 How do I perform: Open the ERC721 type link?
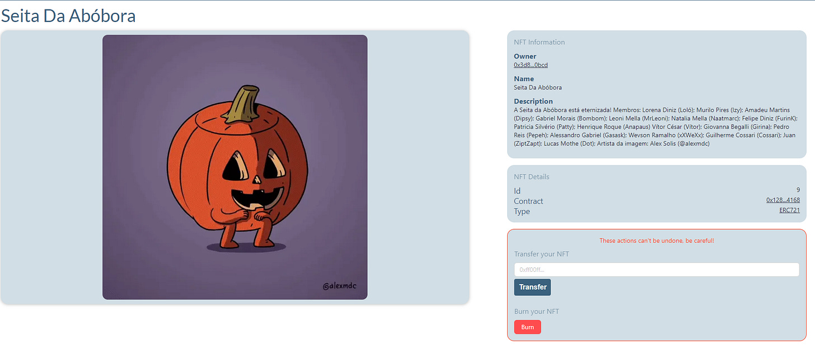tap(789, 210)
